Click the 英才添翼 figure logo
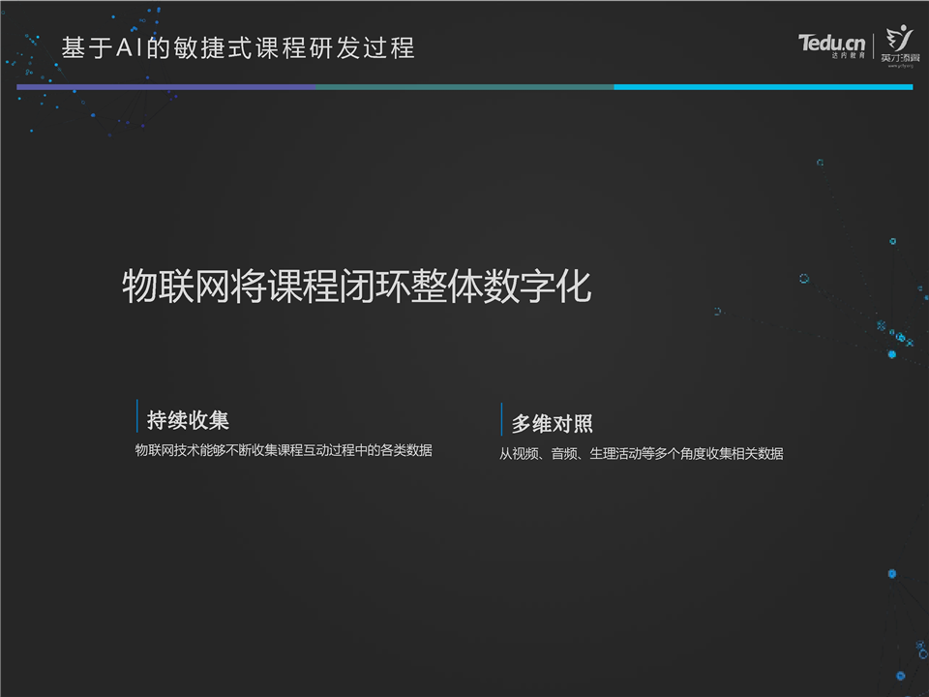This screenshot has height=697, width=929. [900, 40]
